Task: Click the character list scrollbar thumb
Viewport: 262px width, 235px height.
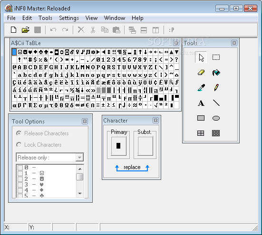Action: (80, 177)
